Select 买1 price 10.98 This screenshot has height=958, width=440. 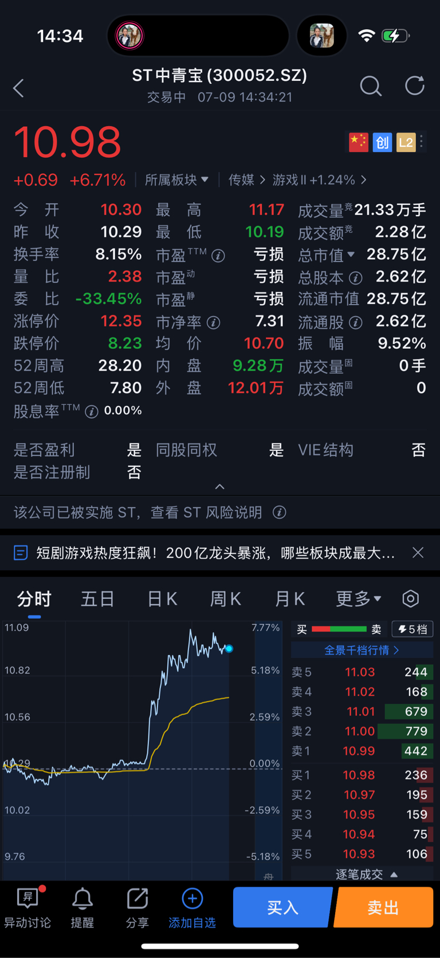[359, 775]
